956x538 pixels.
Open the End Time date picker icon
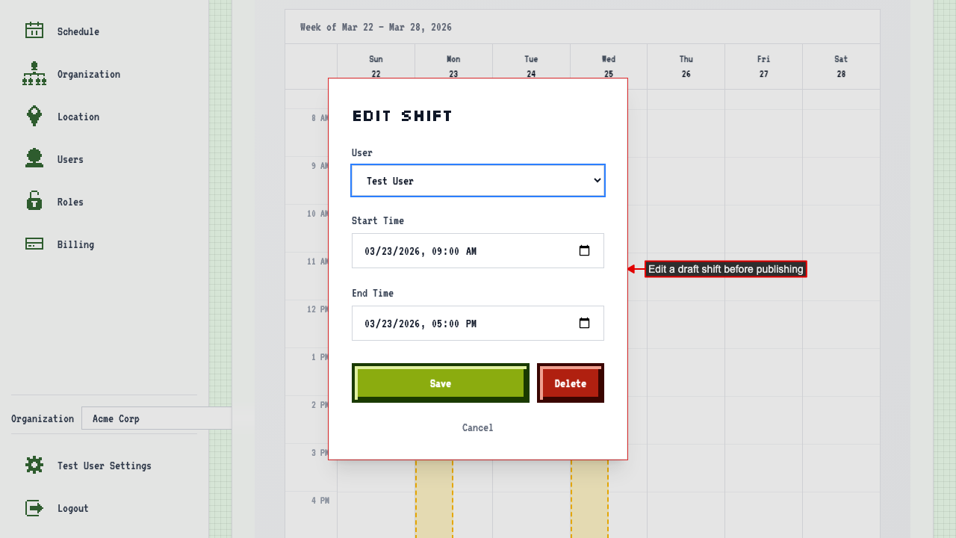pos(584,323)
